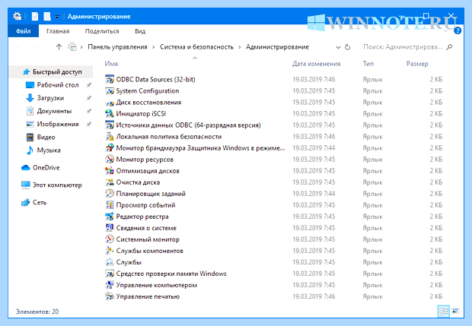The width and height of the screenshot is (472, 326).
Task: Click the Службы gear icon
Action: click(110, 262)
